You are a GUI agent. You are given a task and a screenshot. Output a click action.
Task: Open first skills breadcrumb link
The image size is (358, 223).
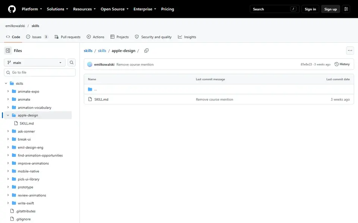pos(88,51)
